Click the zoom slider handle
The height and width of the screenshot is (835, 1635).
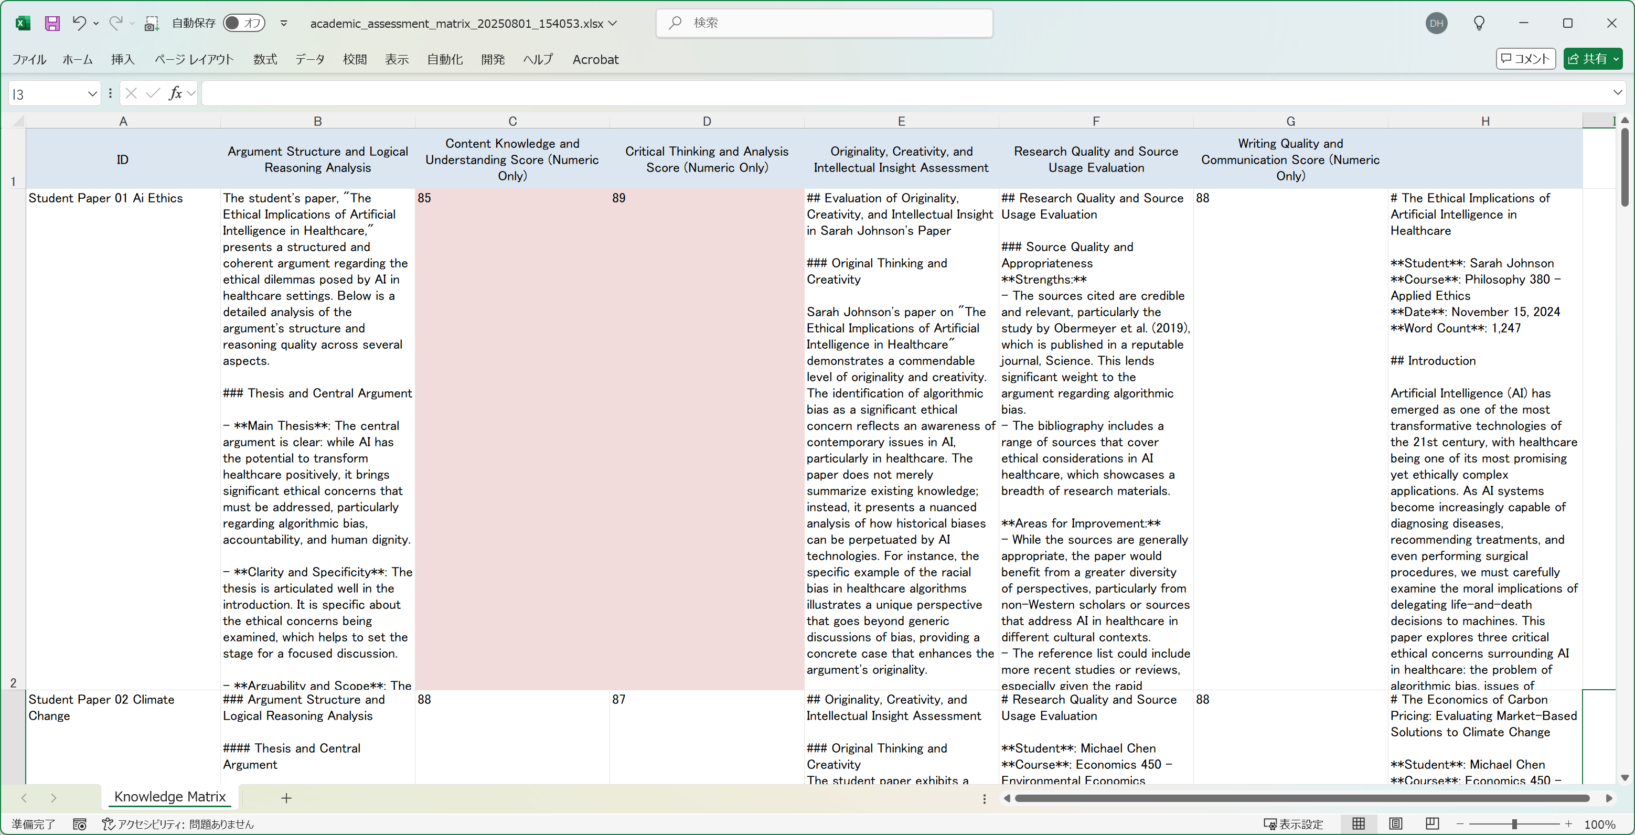[x=1514, y=823]
